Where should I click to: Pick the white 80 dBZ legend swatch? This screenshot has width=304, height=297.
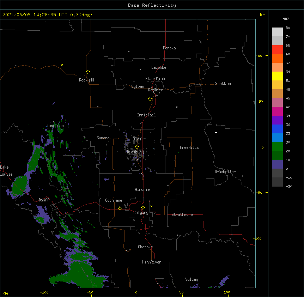(277, 32)
